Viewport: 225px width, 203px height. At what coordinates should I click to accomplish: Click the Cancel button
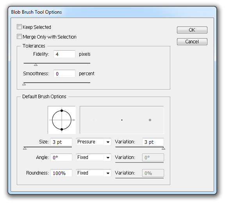[192, 42]
